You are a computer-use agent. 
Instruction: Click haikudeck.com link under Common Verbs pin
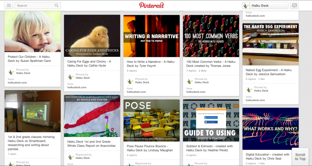coord(196,92)
